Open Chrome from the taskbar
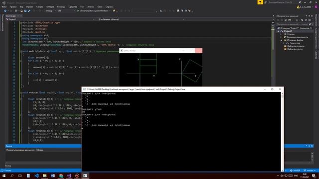The width and height of the screenshot is (319, 179). pyautogui.click(x=61, y=176)
